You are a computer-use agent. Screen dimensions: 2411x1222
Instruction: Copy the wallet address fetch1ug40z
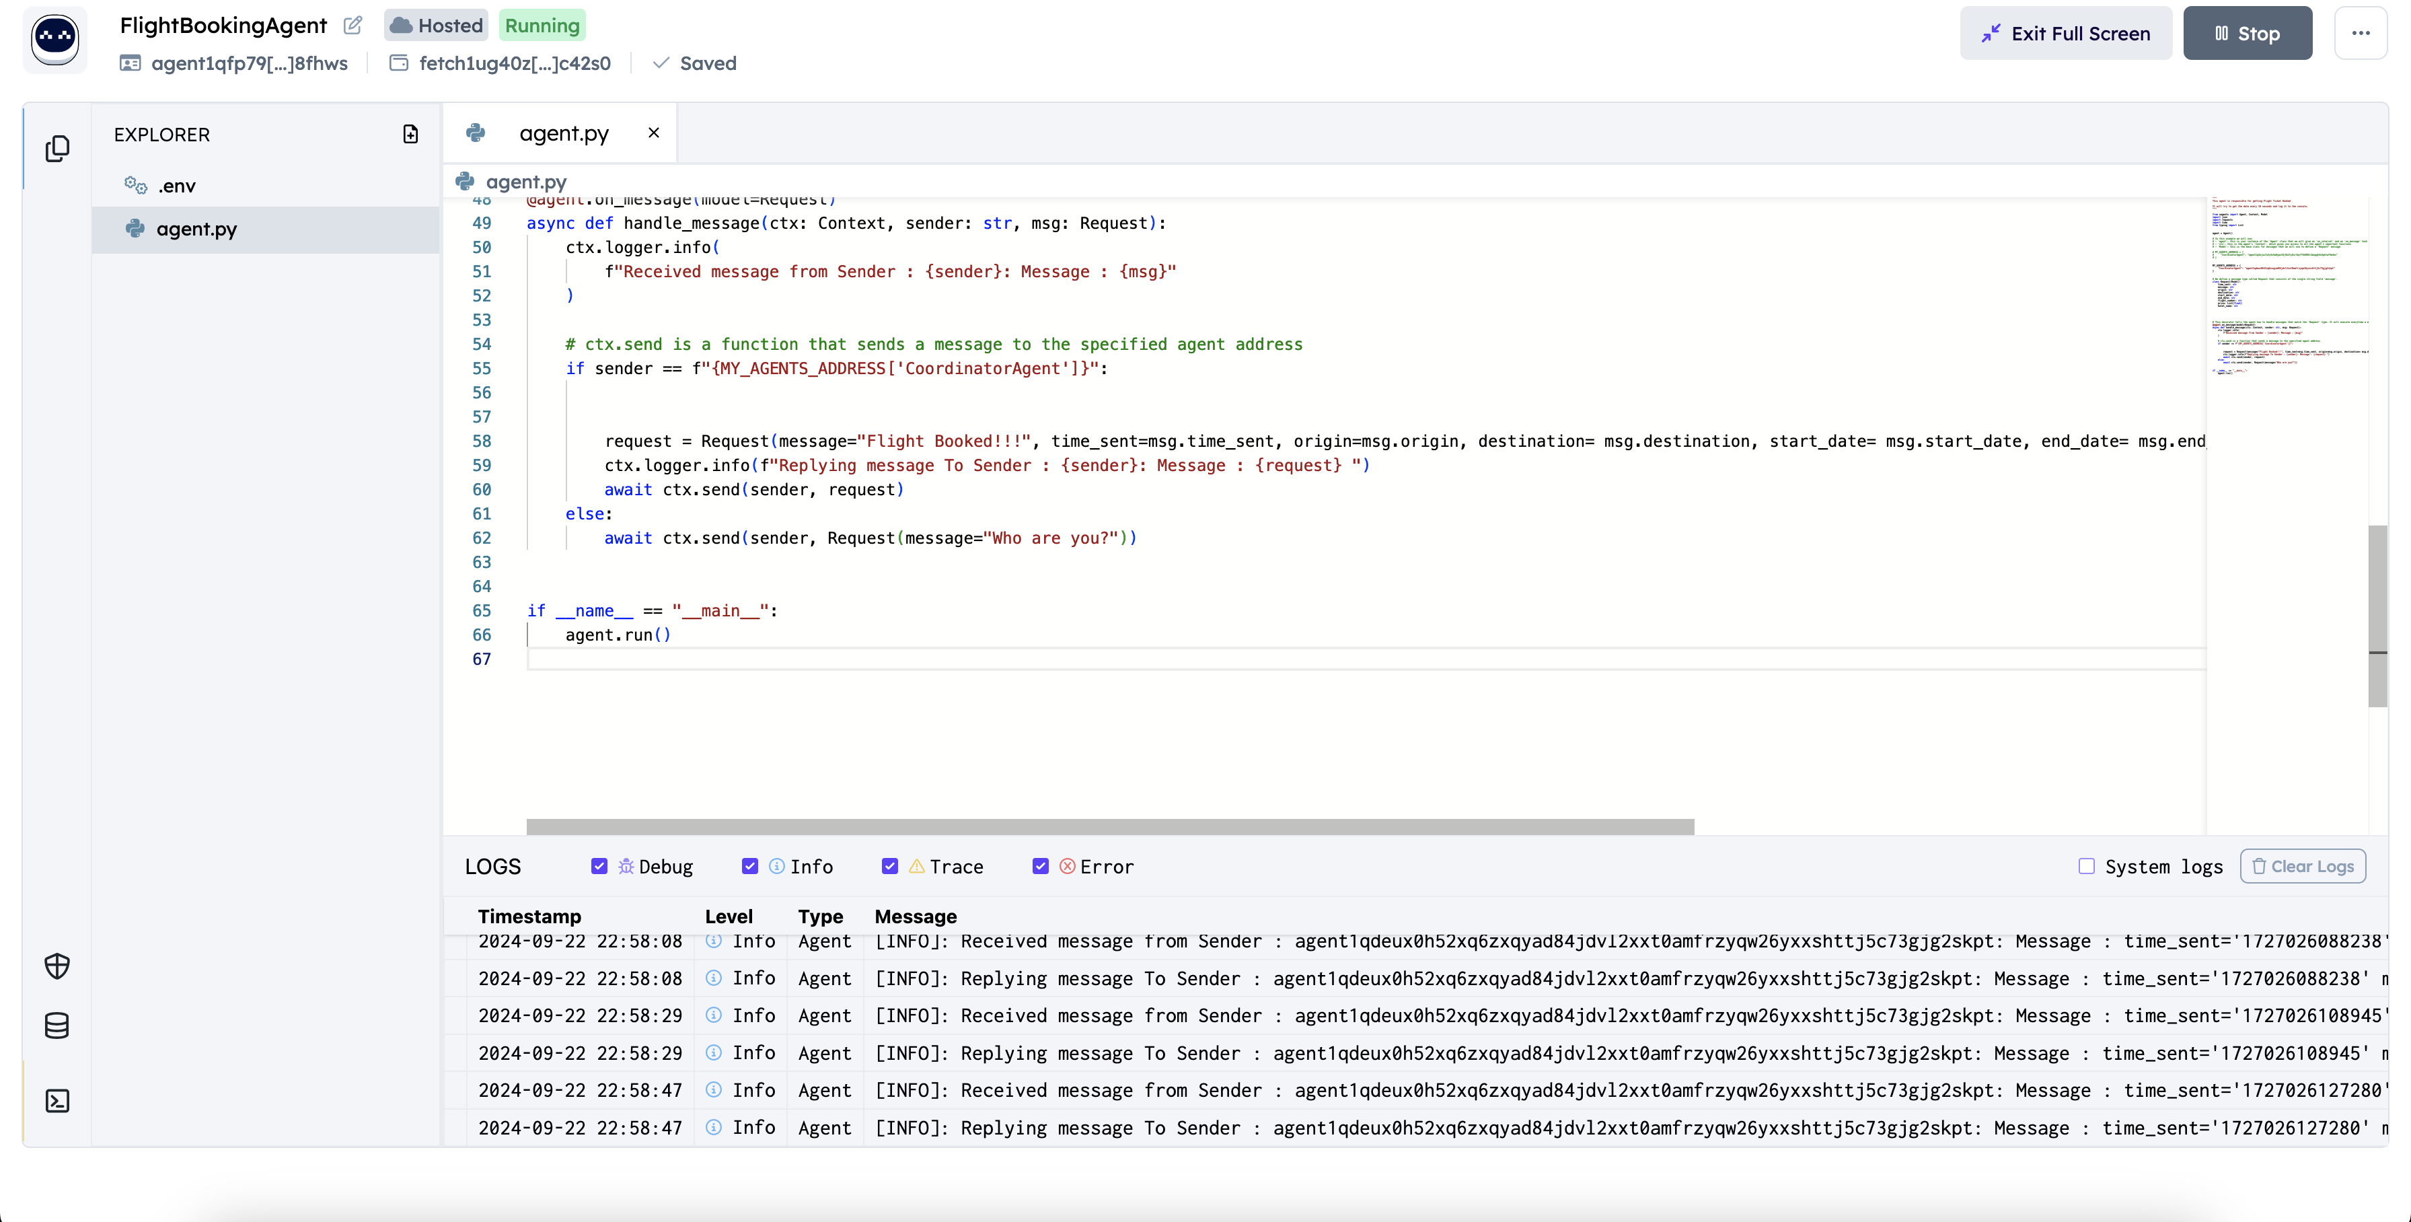point(514,64)
